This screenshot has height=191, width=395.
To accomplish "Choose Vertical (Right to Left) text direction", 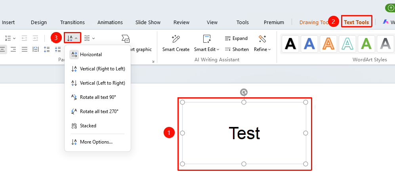I will click(97, 68).
